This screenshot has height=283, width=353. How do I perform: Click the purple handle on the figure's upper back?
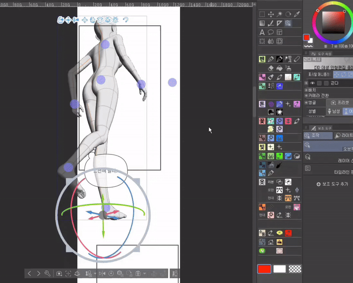pyautogui.click(x=105, y=45)
